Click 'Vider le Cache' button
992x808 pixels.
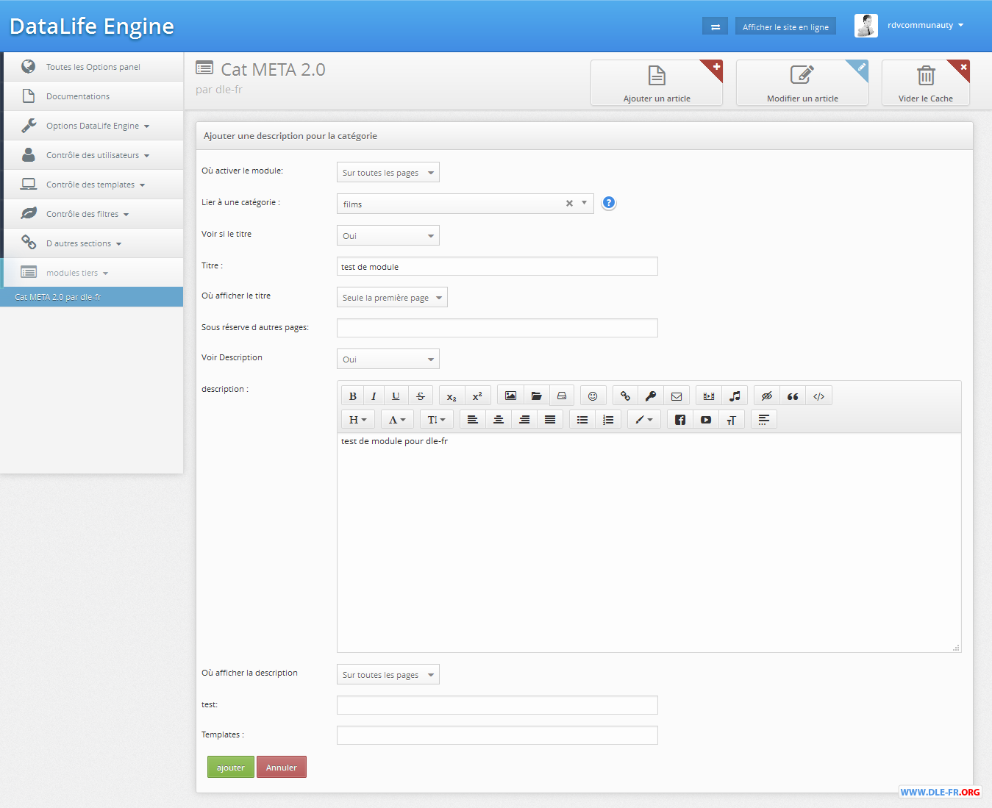(x=926, y=83)
